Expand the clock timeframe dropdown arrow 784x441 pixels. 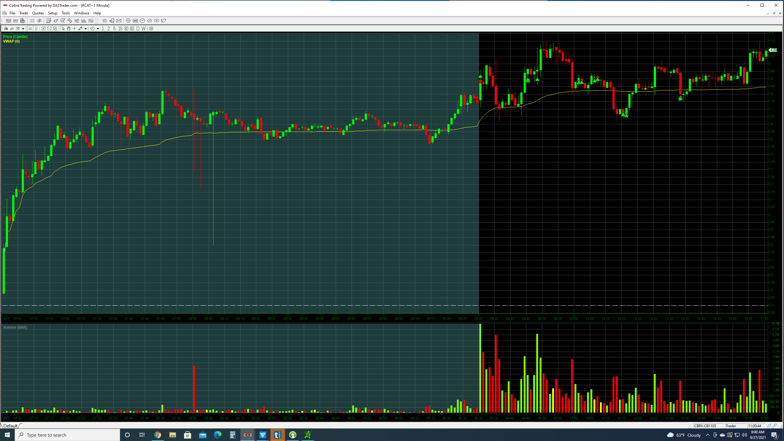pos(98,29)
